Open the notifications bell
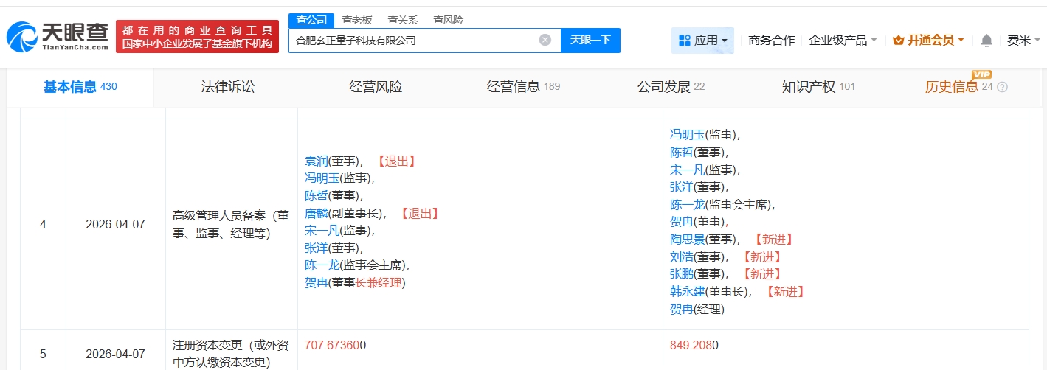Image resolution: width=1047 pixels, height=370 pixels. tap(986, 41)
